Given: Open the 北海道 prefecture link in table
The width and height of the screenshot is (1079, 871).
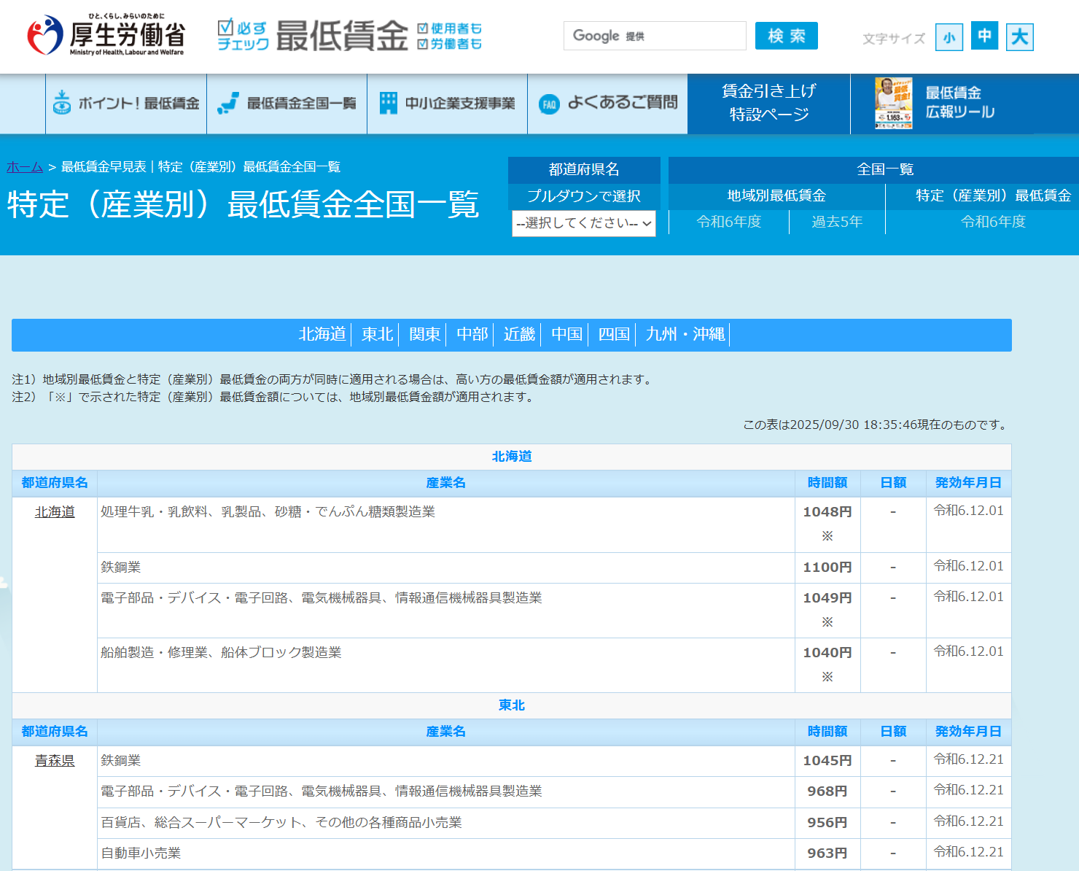Looking at the screenshot, I should pos(55,512).
